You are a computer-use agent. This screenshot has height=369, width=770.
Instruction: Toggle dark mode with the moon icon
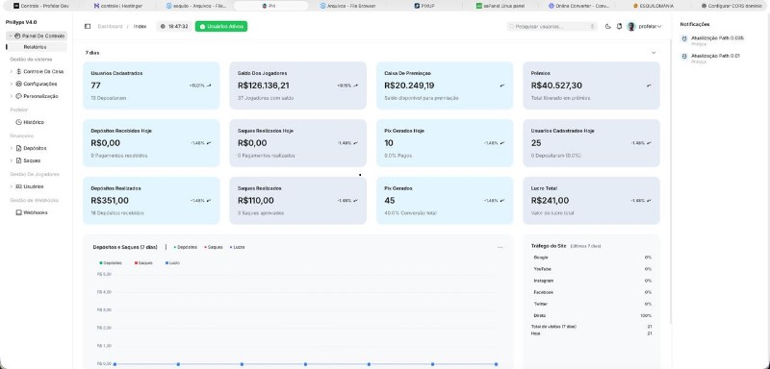coord(608,27)
